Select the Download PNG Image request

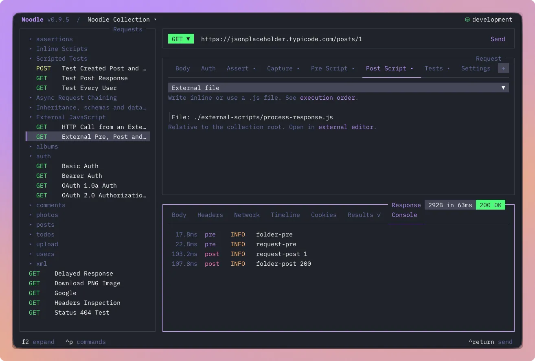[x=88, y=283]
